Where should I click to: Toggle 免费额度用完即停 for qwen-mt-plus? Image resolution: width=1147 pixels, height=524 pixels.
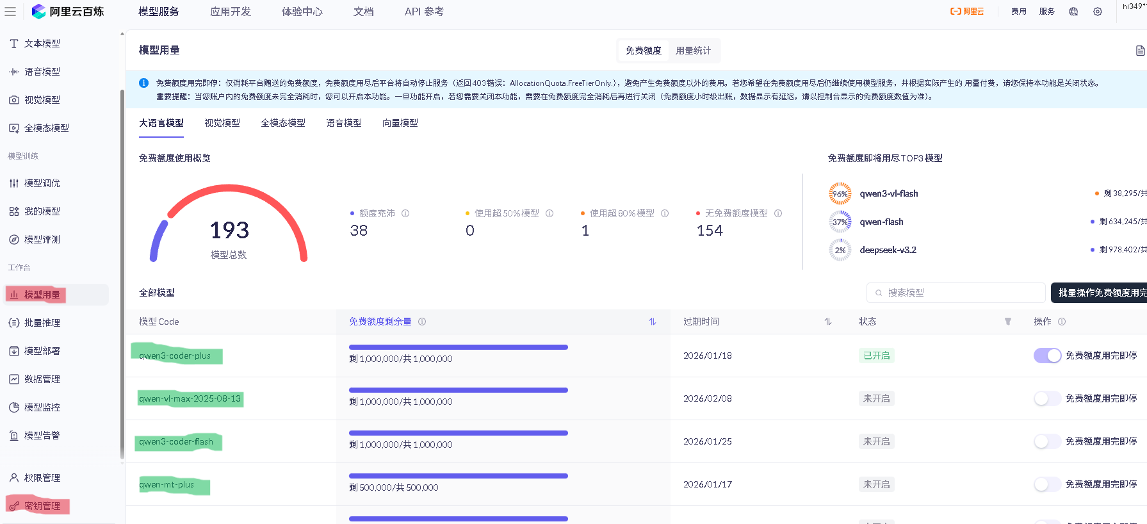tap(1048, 484)
